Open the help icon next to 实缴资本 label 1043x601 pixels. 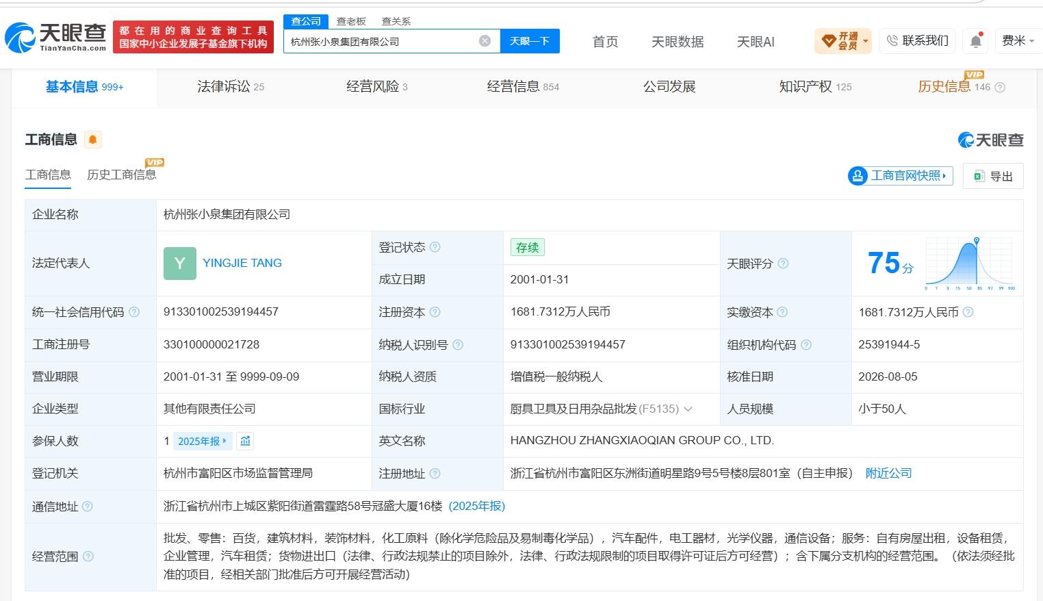pos(782,312)
